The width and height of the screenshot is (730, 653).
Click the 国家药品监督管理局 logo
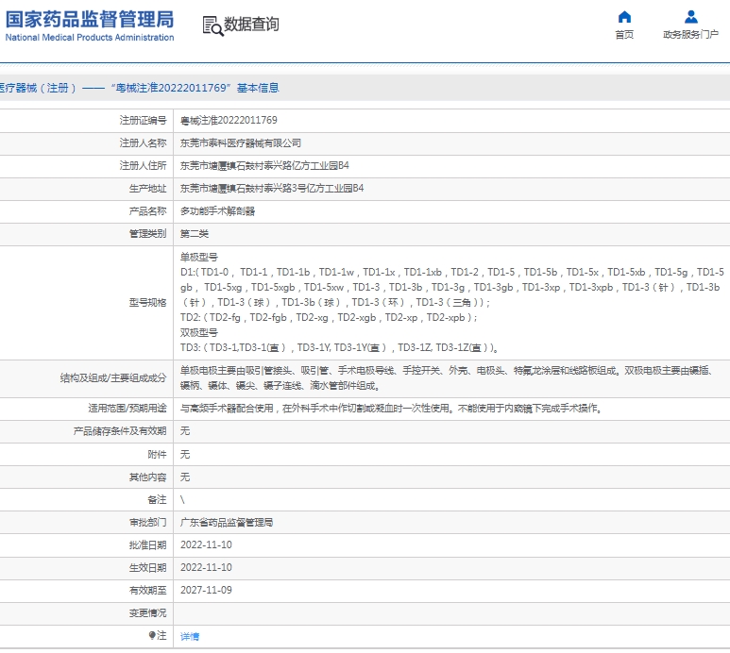click(90, 20)
